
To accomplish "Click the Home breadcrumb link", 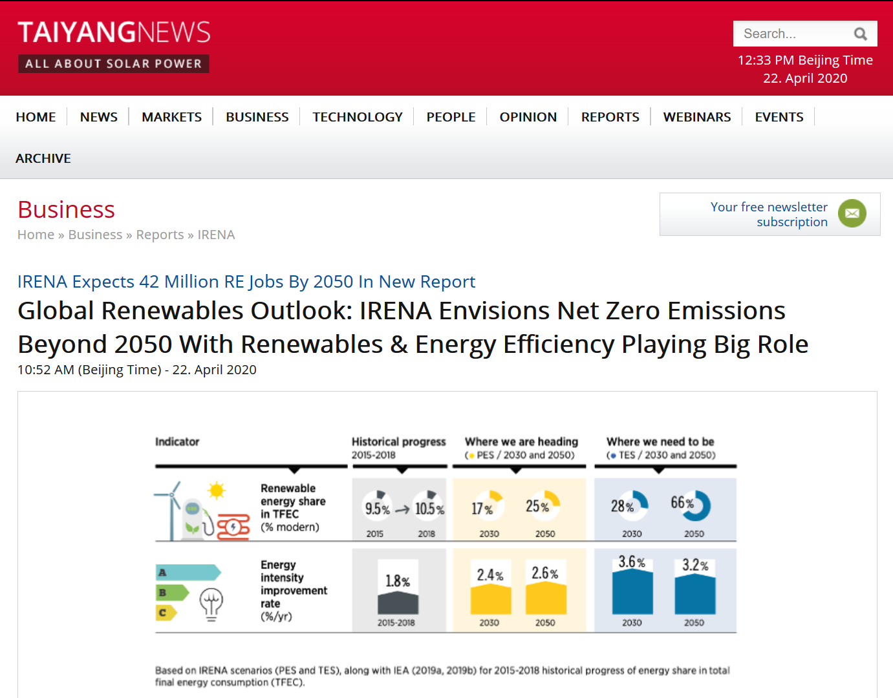I will 36,235.
